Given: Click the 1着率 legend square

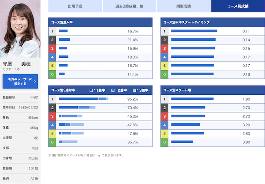Looking at the screenshot, I should pos(92,90).
